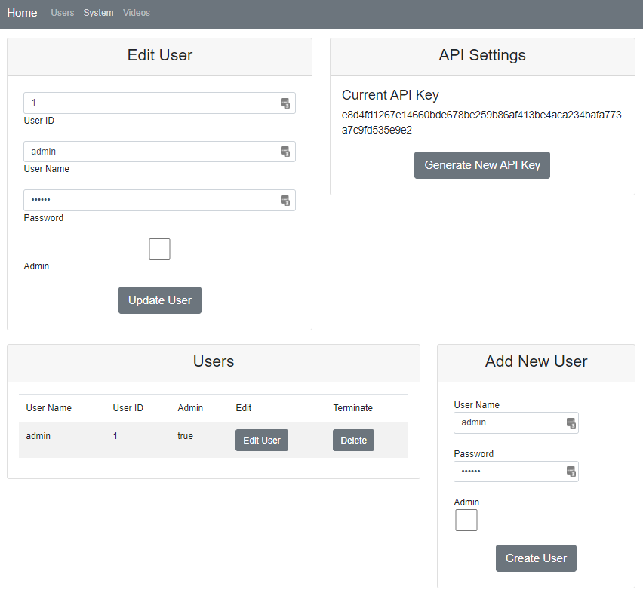Toggle the Admin checkbox in Edit User
The width and height of the screenshot is (643, 596).
(x=159, y=249)
